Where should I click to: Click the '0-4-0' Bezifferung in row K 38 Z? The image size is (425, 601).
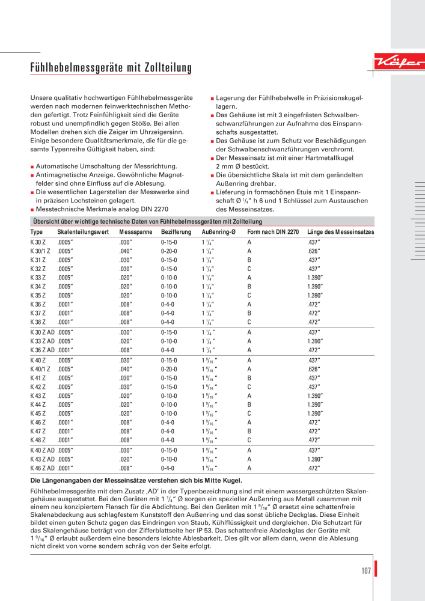[168, 322]
